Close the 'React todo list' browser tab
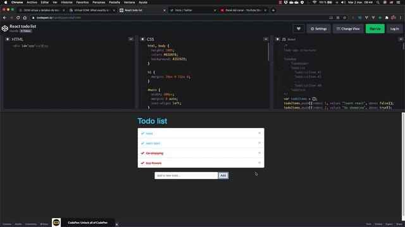405x227 pixels. (165, 10)
